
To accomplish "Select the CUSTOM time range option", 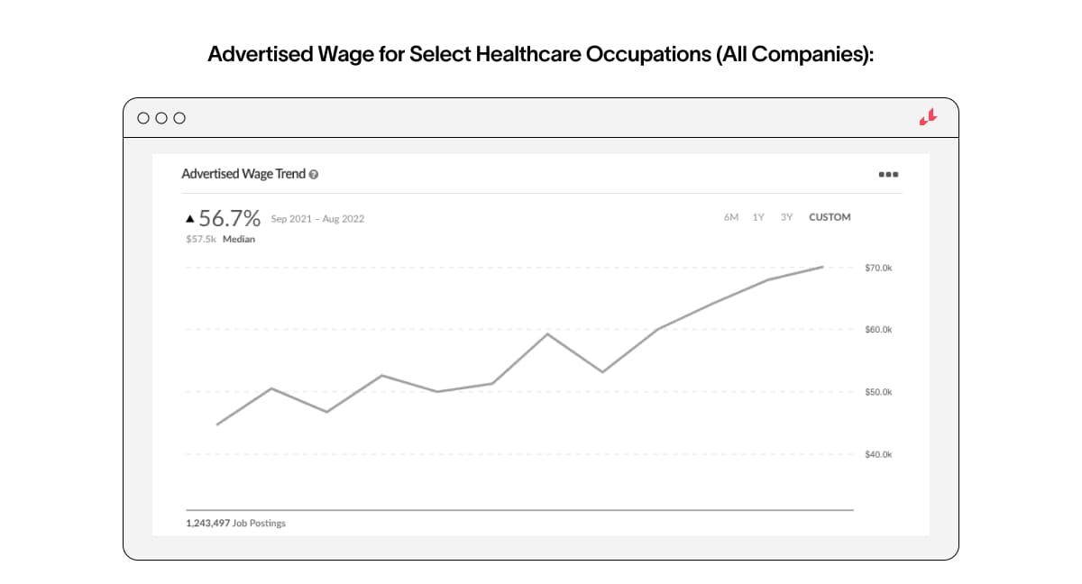I will point(830,217).
